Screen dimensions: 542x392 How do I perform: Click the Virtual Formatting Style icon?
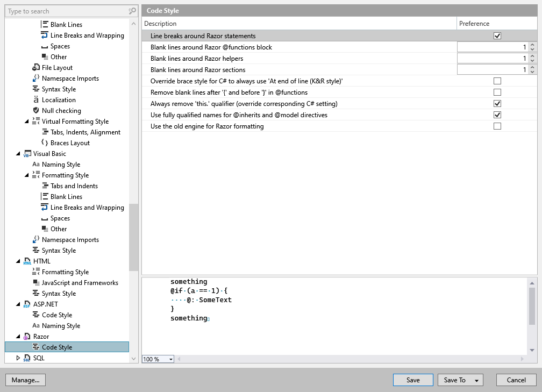pyautogui.click(x=36, y=121)
